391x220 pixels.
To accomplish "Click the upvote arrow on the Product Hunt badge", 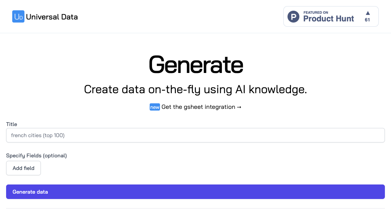I will 367,13.
